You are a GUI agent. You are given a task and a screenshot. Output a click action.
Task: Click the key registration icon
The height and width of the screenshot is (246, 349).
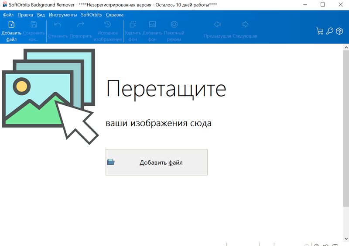330,31
